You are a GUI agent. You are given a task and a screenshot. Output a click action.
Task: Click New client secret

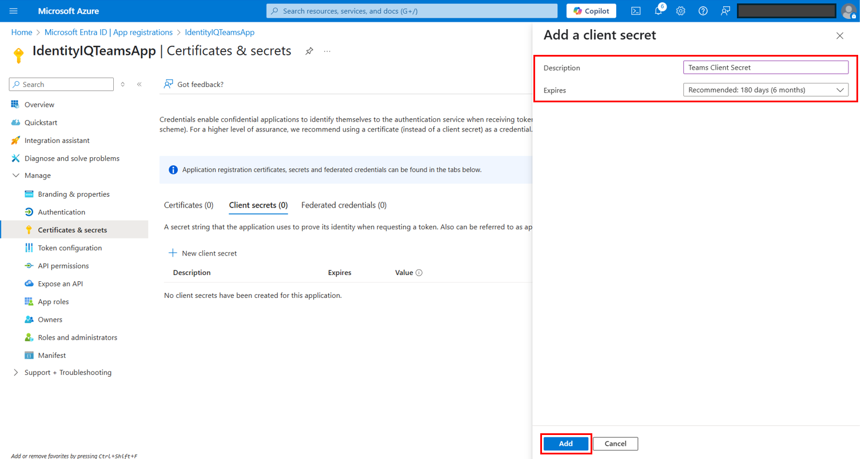203,253
